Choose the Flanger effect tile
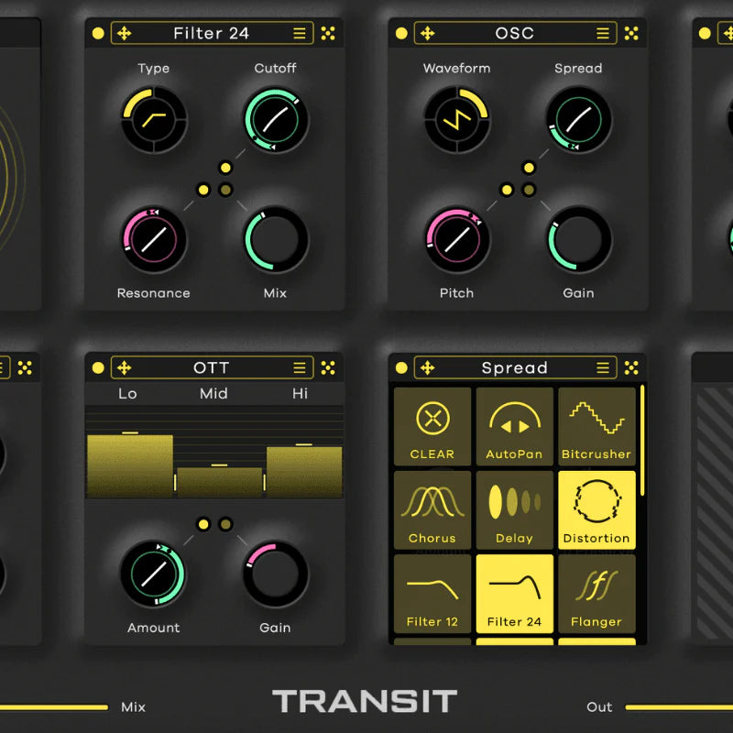Image resolution: width=733 pixels, height=733 pixels. (x=597, y=594)
